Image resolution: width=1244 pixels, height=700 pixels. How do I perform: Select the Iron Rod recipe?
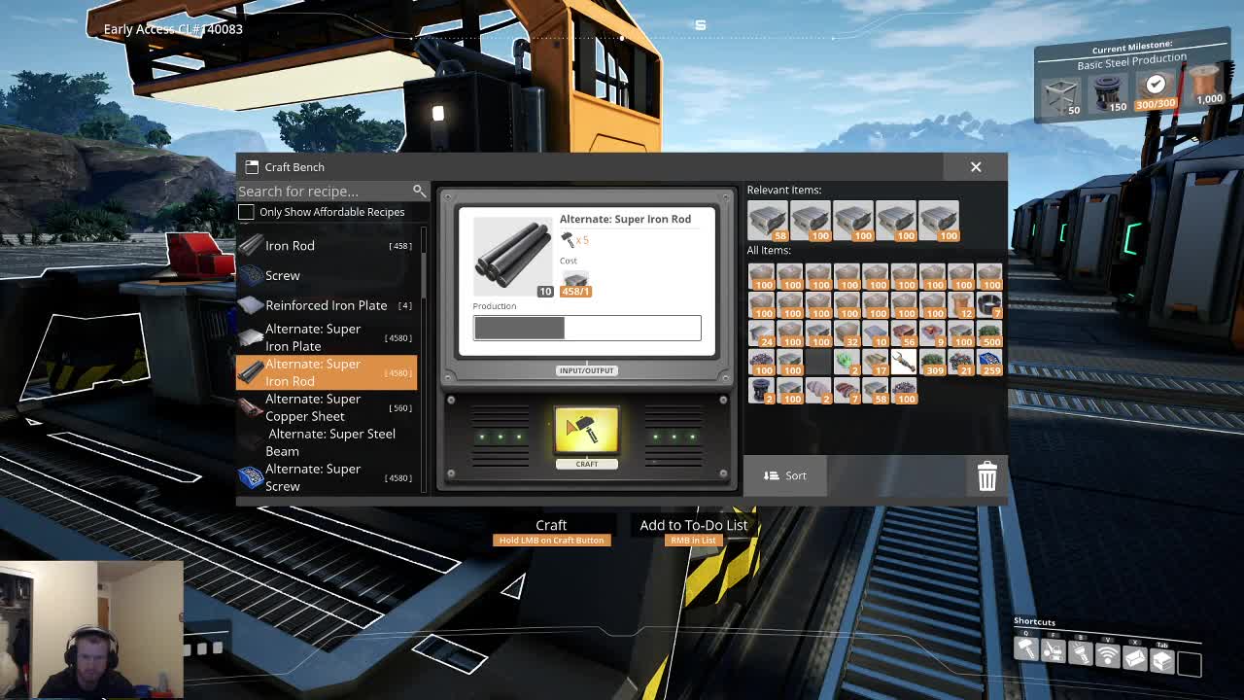pyautogui.click(x=327, y=246)
